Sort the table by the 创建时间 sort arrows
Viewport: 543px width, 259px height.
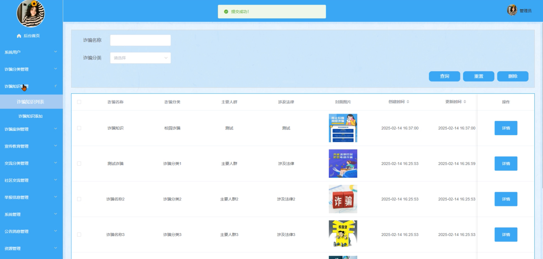point(408,102)
